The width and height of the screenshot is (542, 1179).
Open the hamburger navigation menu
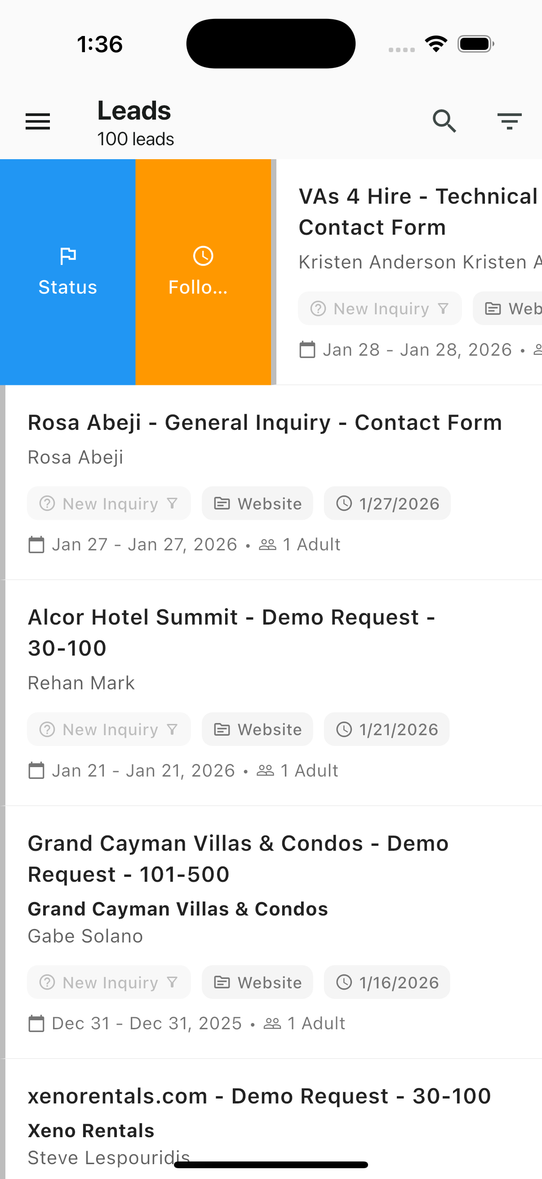(x=37, y=122)
